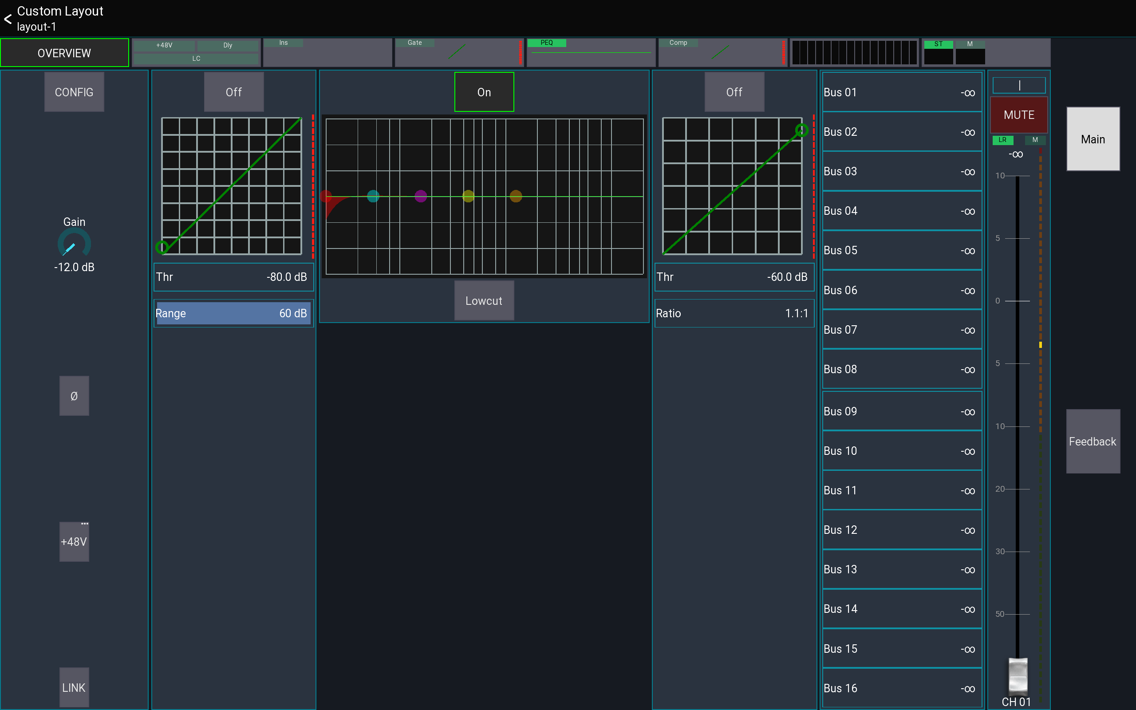Select the Bus 09 send row

coord(902,411)
